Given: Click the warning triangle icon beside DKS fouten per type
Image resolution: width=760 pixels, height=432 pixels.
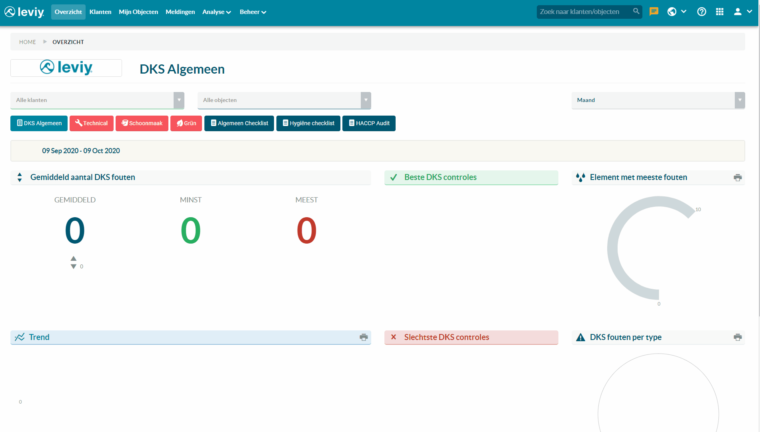Looking at the screenshot, I should (580, 337).
